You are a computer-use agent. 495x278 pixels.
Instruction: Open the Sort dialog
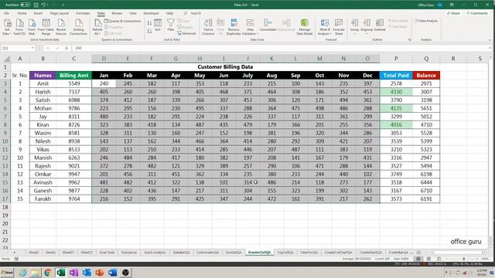[158, 25]
